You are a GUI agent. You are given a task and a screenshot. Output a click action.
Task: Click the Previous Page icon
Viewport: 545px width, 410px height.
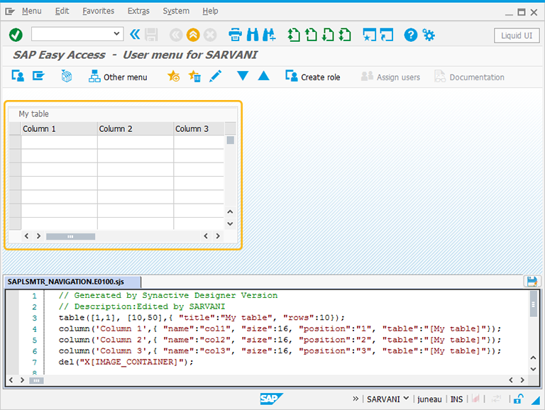311,35
